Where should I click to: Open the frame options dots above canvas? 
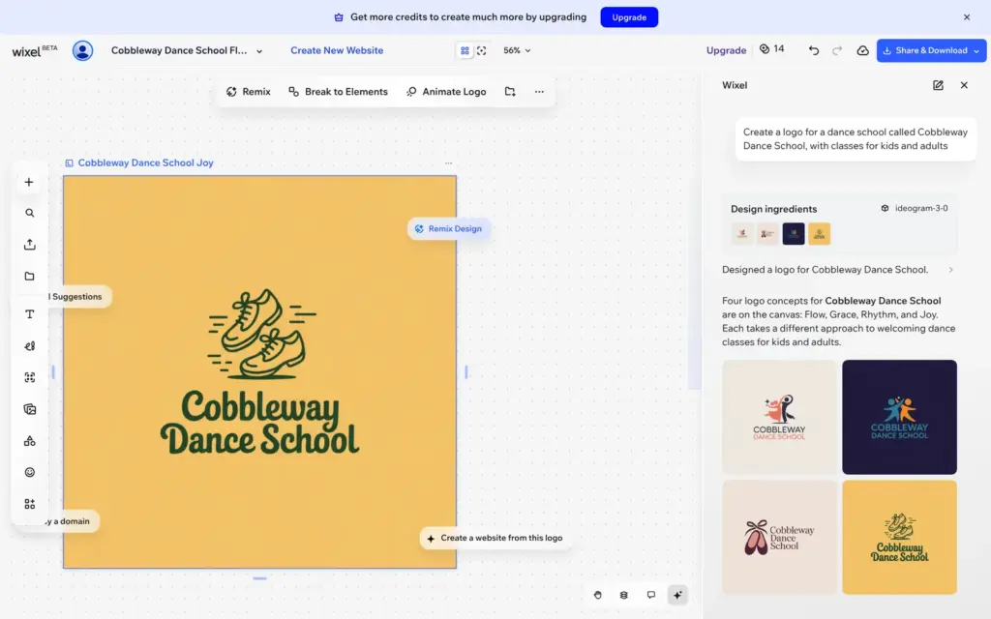tap(448, 162)
